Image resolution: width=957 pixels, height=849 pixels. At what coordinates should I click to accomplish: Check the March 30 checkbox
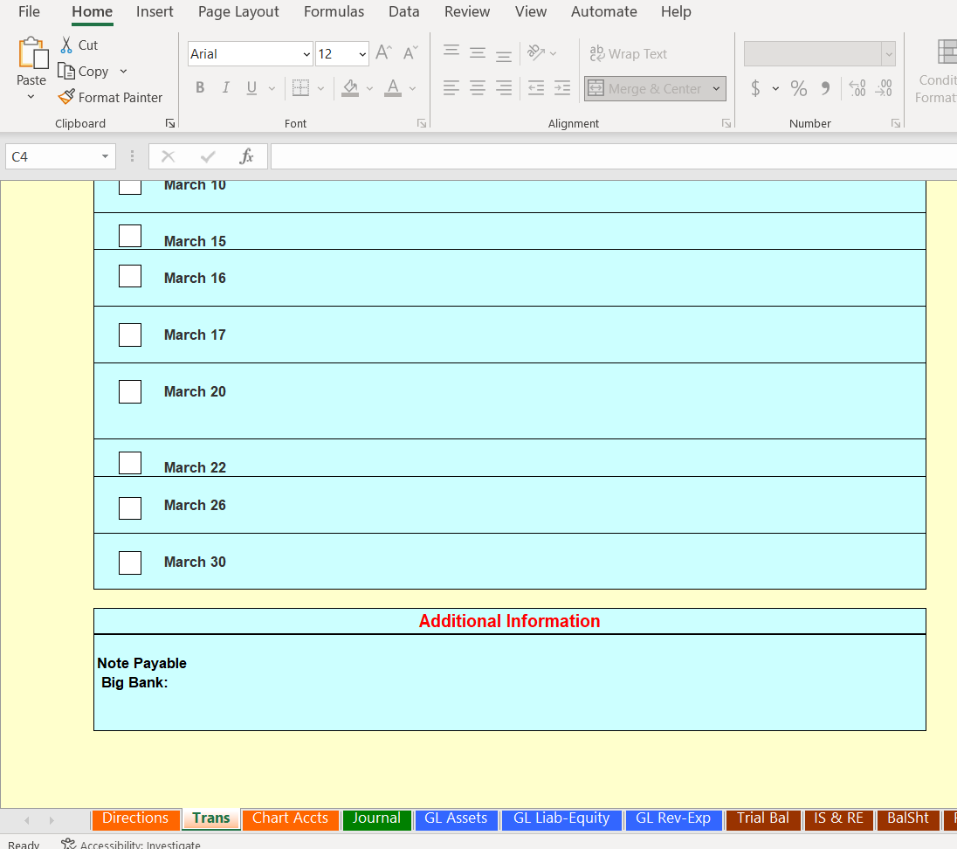click(x=130, y=563)
